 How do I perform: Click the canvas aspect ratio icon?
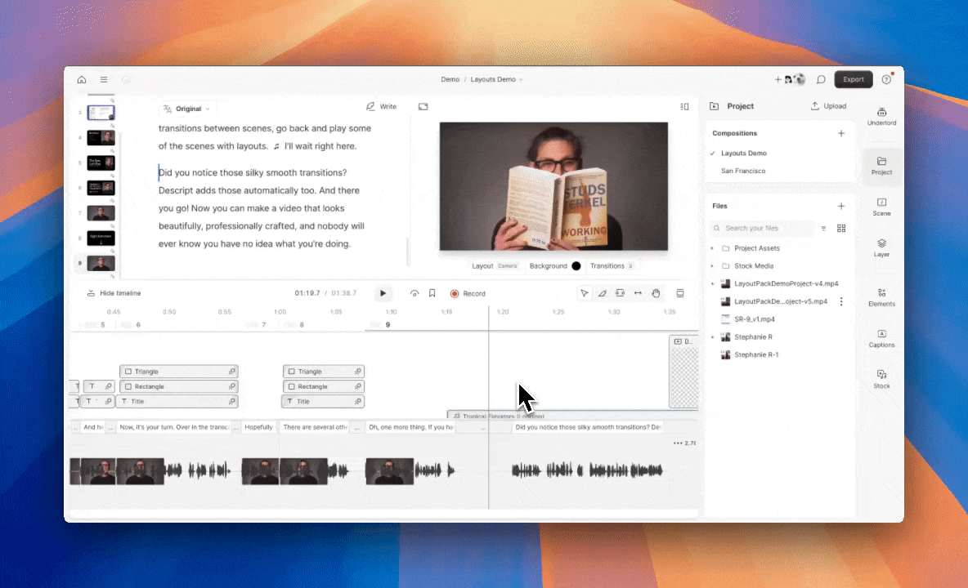[x=423, y=107]
